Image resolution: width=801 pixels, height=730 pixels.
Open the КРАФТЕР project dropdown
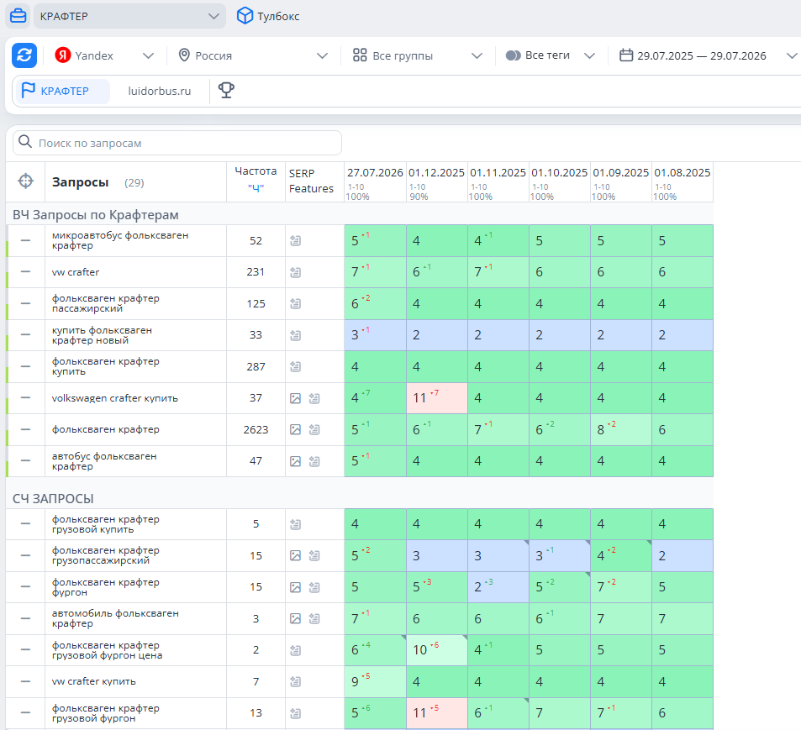coord(129,16)
